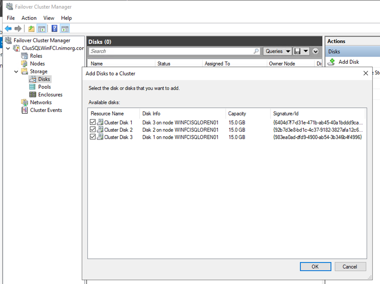This screenshot has height=284, width=380.
Task: Toggle the Show/Hide Console Tree toolbar icon
Action: [x=41, y=28]
